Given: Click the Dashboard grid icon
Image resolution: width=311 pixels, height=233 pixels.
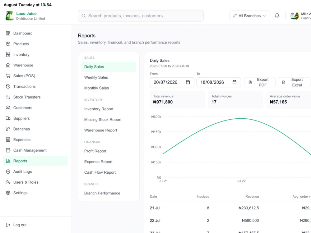Looking at the screenshot, I should pyautogui.click(x=8, y=33).
